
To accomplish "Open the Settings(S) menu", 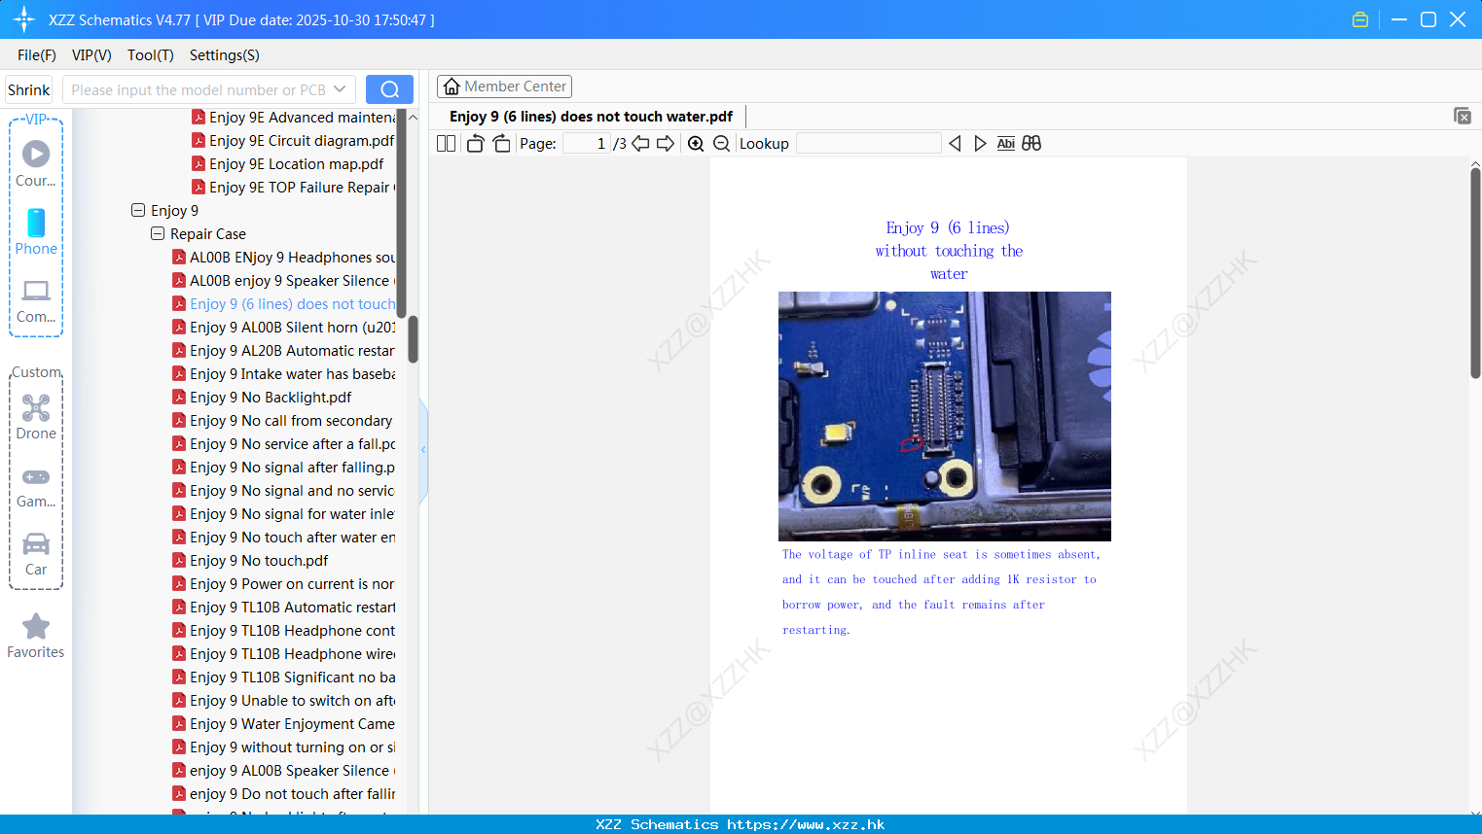I will 225,55.
